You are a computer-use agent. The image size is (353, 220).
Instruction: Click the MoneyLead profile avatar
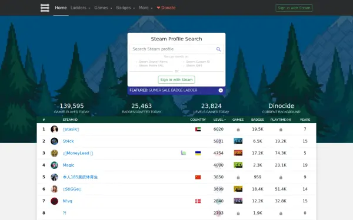click(54, 153)
